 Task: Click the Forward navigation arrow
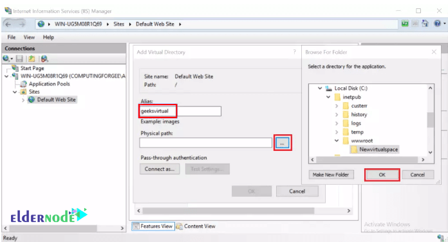point(22,24)
